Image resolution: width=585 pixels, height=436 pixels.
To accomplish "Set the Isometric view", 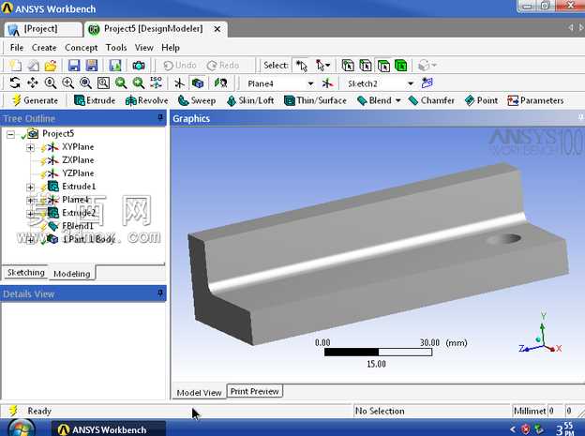I will click(x=156, y=83).
